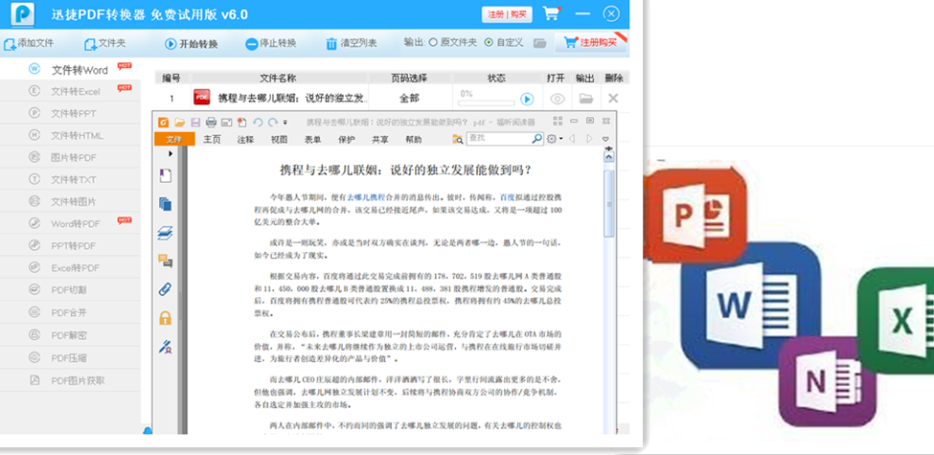
Task: Choose pages via 全部 cell in row 1
Action: coord(409,99)
